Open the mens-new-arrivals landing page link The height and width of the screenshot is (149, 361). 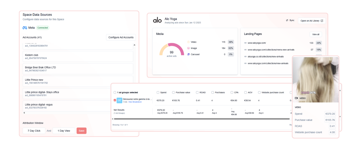[x=271, y=50]
